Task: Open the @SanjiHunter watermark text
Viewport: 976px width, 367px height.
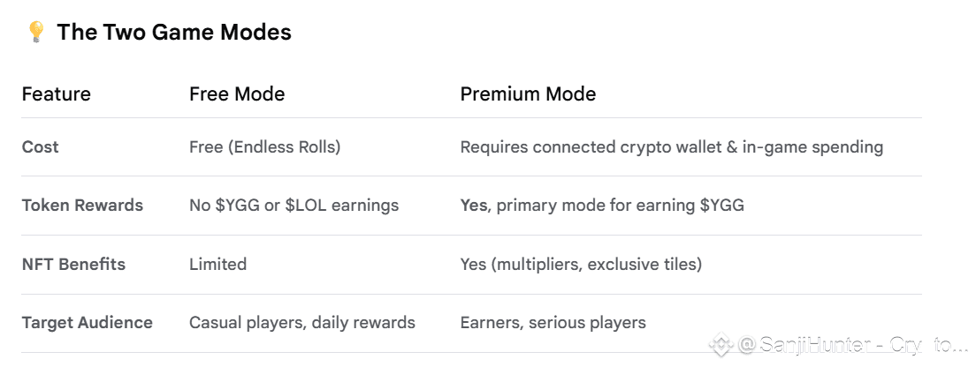Action: click(849, 344)
